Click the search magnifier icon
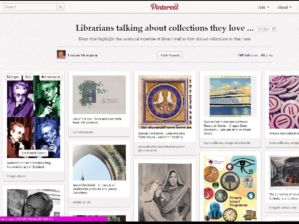Viewport: 299px width, 224px height. 61,7
